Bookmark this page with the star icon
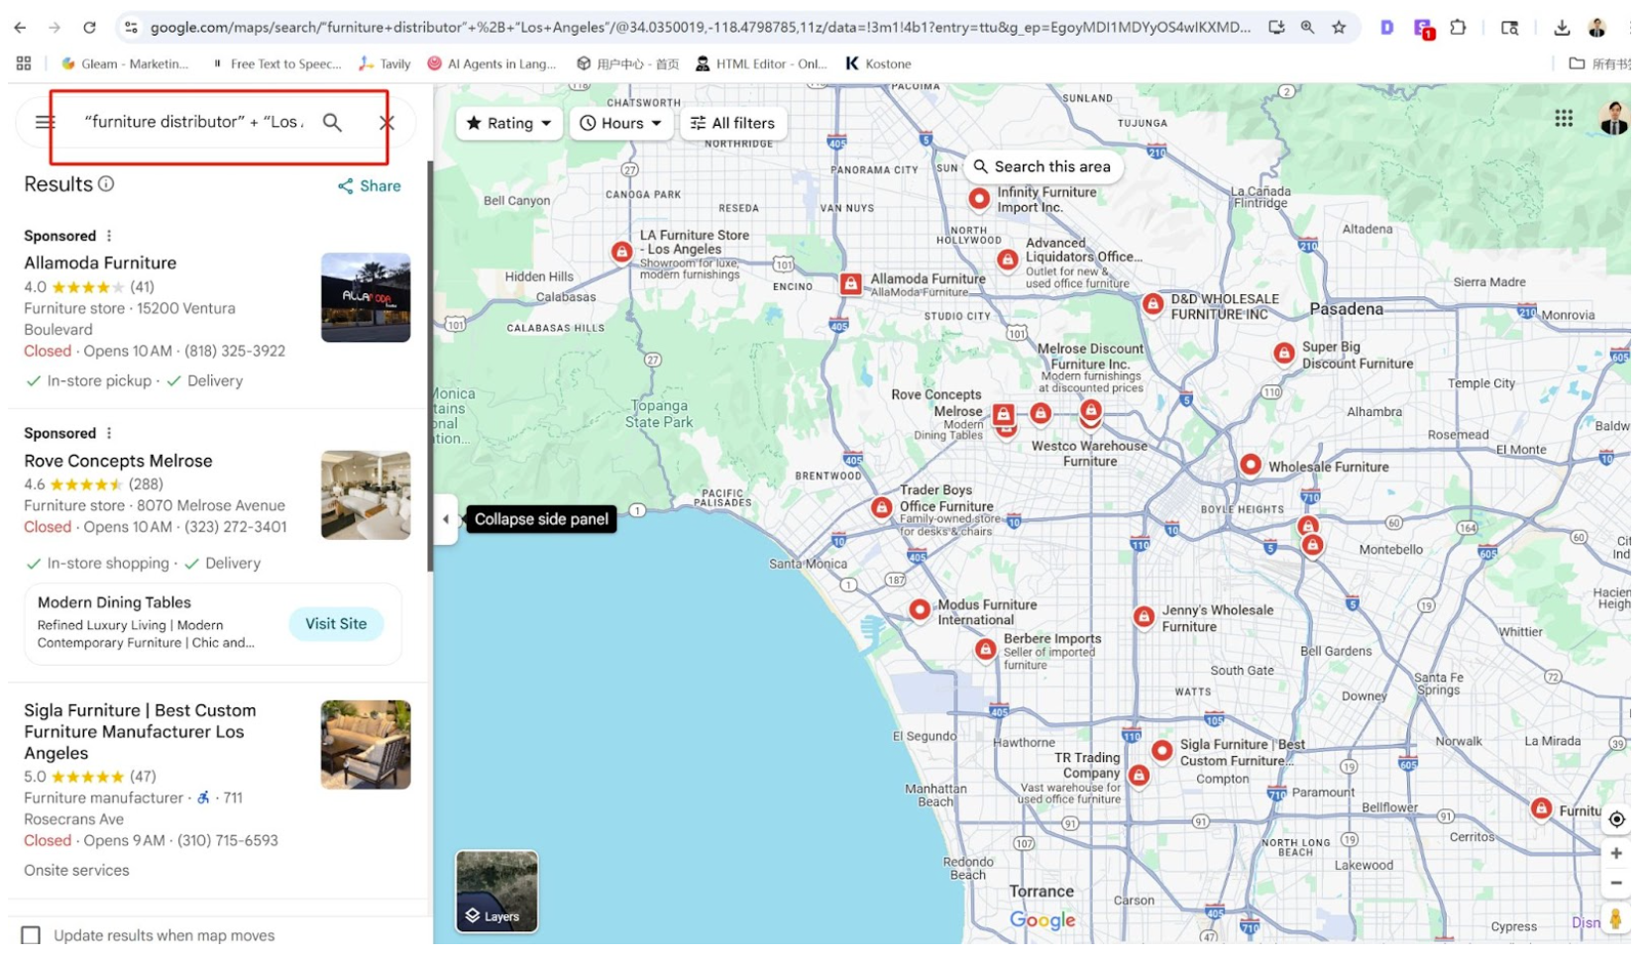The width and height of the screenshot is (1641, 957). pyautogui.click(x=1339, y=28)
